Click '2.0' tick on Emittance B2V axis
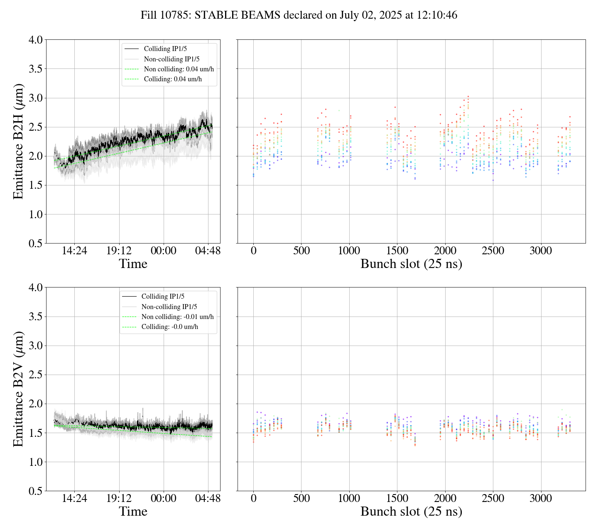Screen dimensions: 598x531 click(35, 404)
